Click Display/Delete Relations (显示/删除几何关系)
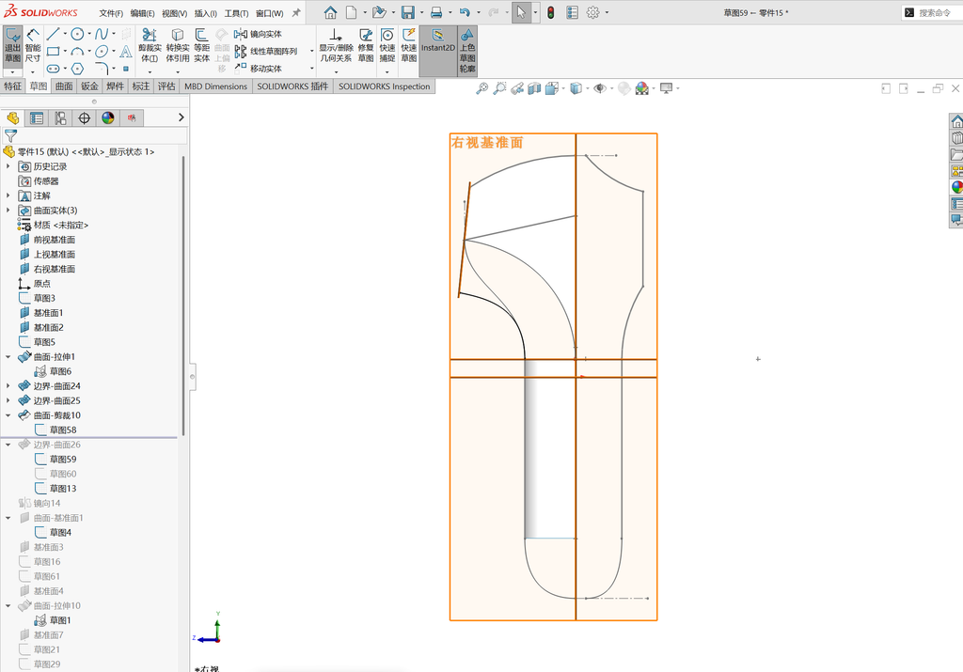 336,45
